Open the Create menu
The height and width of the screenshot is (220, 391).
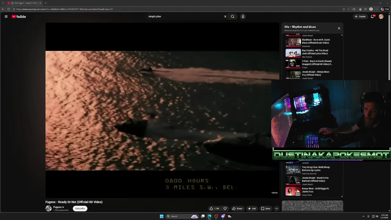coord(360,16)
